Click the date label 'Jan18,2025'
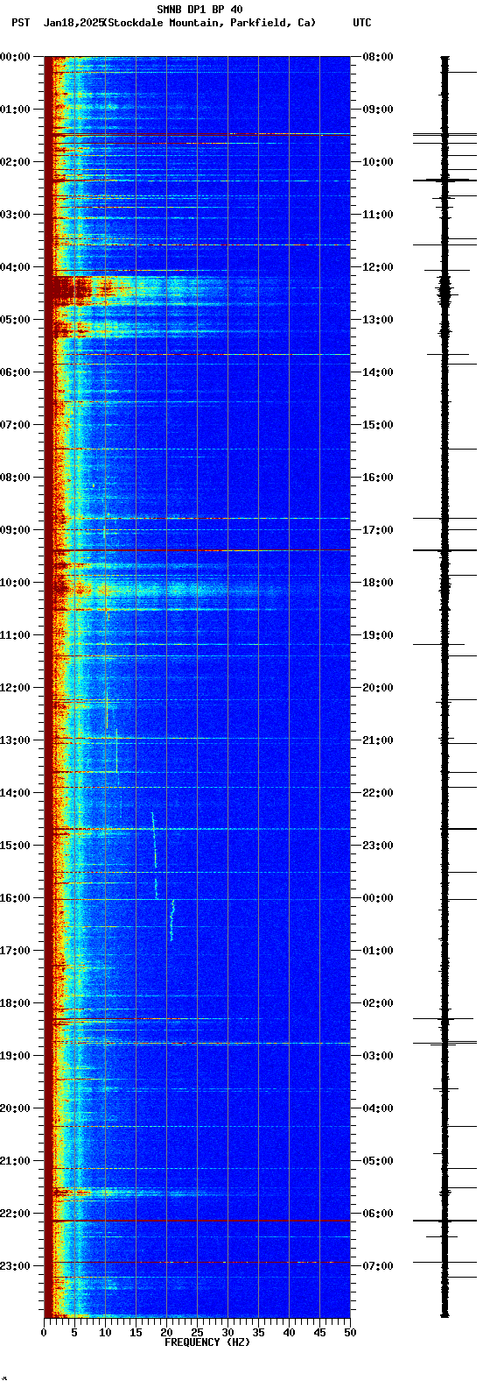483x1388 pixels. click(73, 23)
